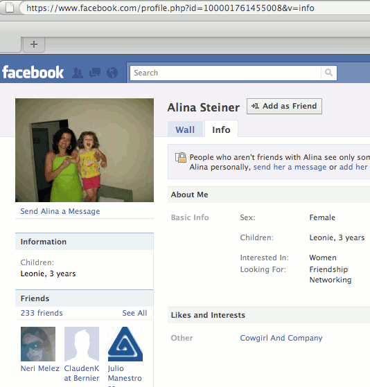Image resolution: width=370 pixels, height=387 pixels.
Task: Click the Alina Steiner profile name
Action: pos(204,107)
